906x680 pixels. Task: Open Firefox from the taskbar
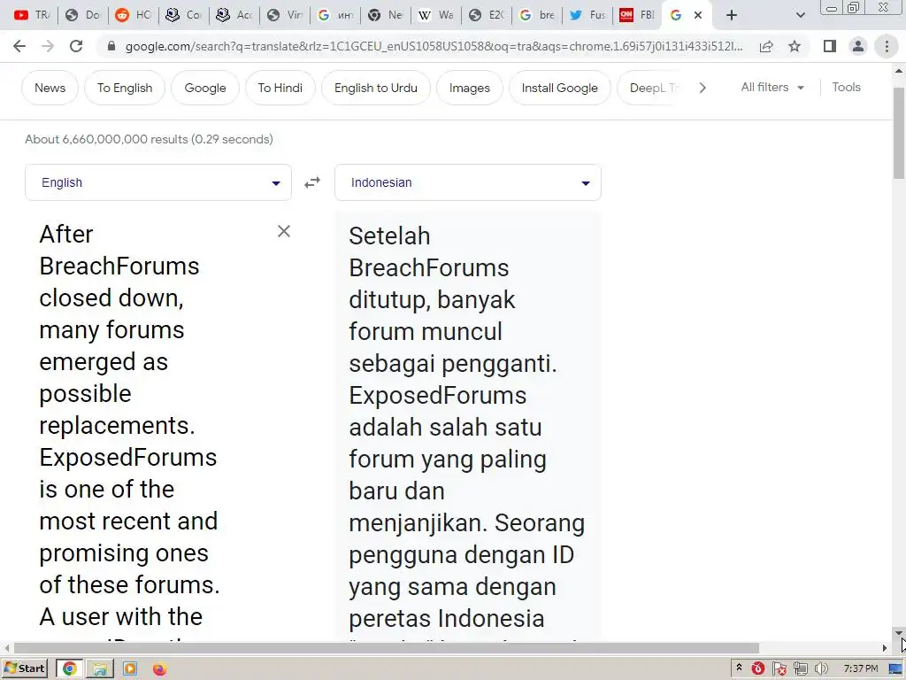(x=159, y=668)
